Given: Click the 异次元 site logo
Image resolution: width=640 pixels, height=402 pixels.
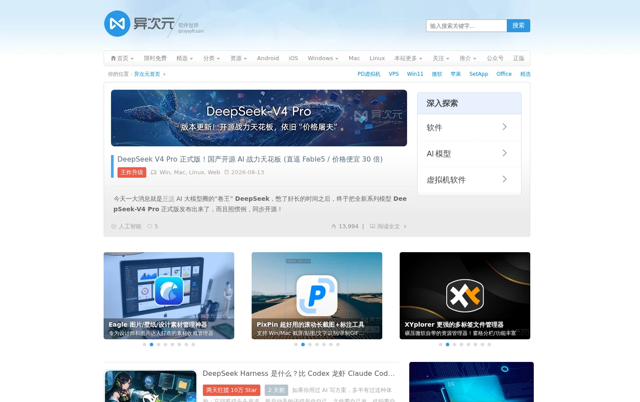Looking at the screenshot, I should pyautogui.click(x=154, y=24).
